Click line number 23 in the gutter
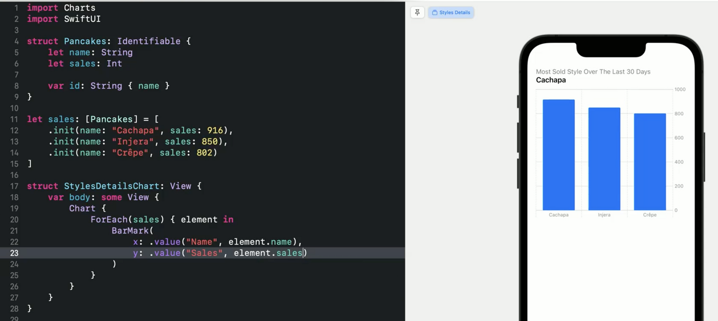 (x=14, y=253)
